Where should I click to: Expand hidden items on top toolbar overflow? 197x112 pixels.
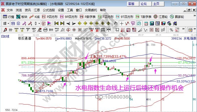coord(194,17)
